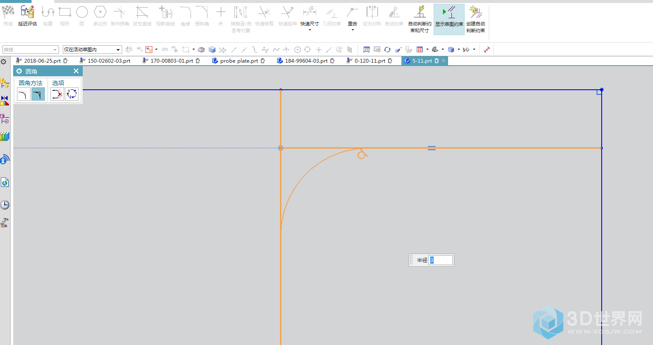The width and height of the screenshot is (653, 345).
Task: Toggle delete third curve option
Action: point(57,94)
